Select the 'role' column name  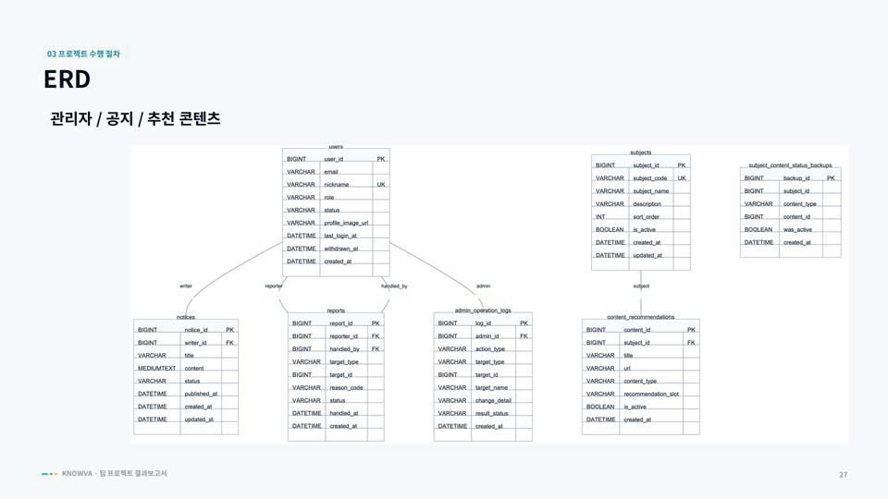(x=329, y=198)
